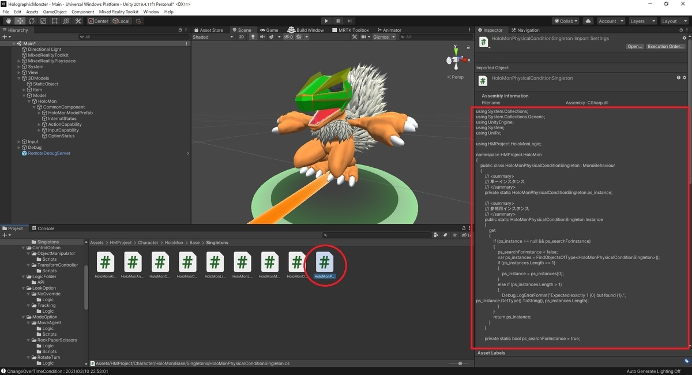This screenshot has width=692, height=375.
Task: Open the Window menu
Action: coord(151,12)
